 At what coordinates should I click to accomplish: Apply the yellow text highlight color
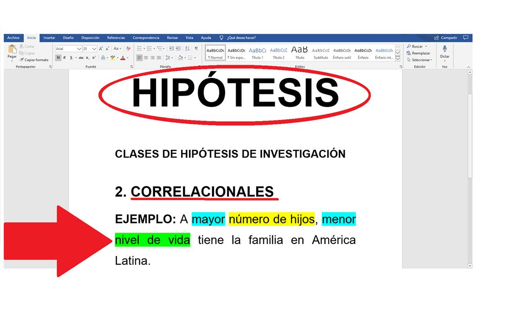click(113, 57)
